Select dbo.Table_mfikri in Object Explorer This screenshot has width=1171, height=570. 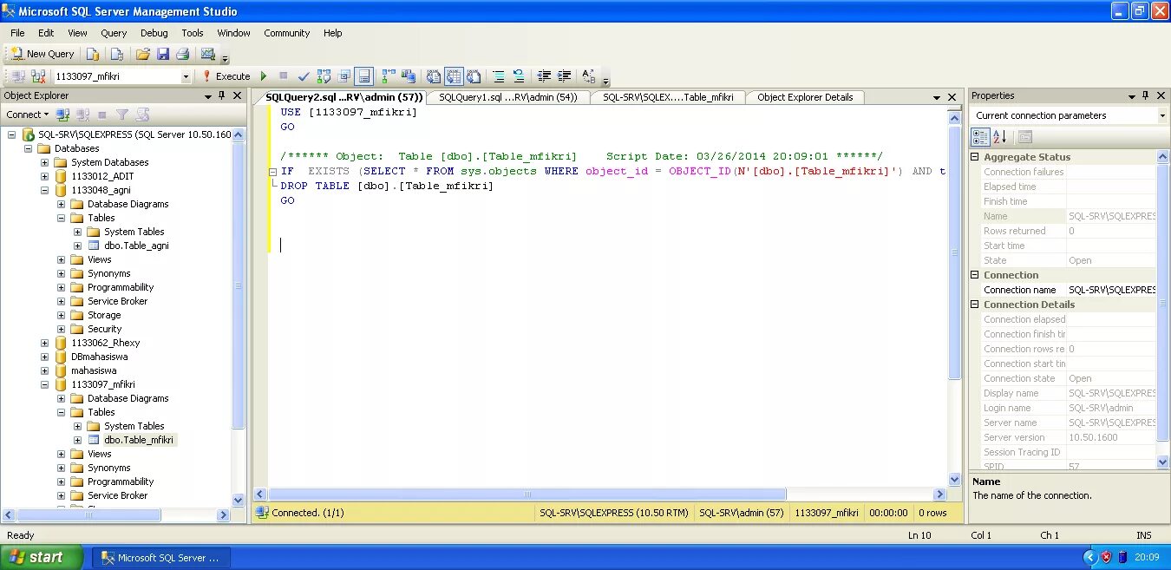tap(139, 440)
